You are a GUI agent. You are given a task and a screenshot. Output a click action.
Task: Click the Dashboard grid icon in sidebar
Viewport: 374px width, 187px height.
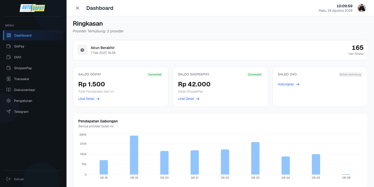coord(9,35)
